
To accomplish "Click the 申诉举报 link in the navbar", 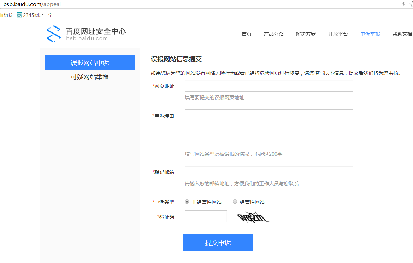I will click(x=370, y=34).
